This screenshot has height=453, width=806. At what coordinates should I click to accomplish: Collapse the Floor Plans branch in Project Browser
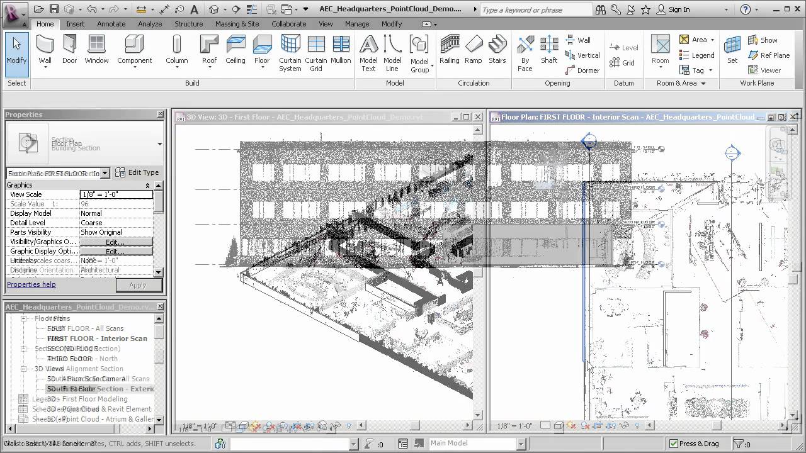tap(23, 318)
